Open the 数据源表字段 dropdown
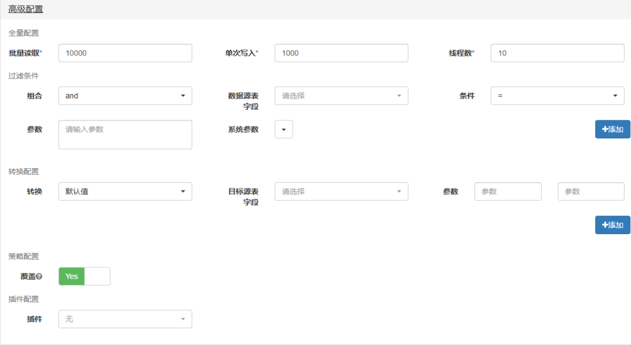This screenshot has height=345, width=631. (341, 96)
